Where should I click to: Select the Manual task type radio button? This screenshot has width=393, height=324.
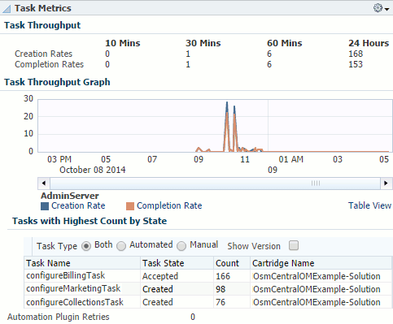coord(181,246)
